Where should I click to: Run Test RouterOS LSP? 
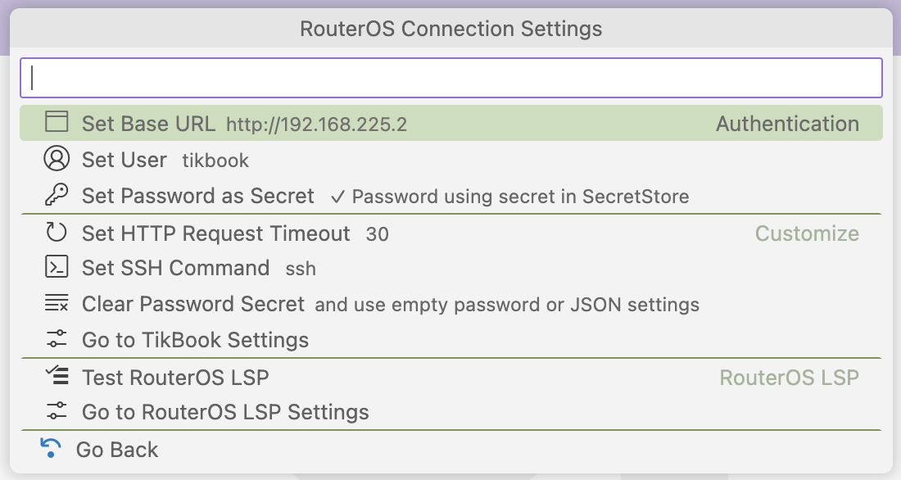pos(451,377)
